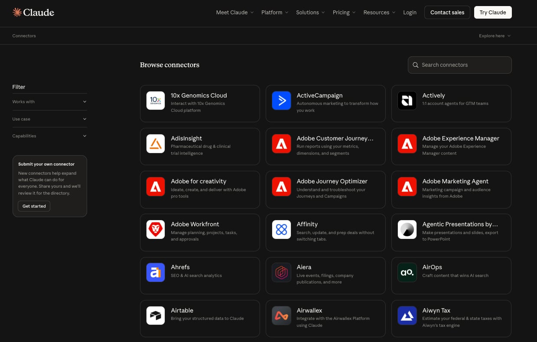The image size is (537, 342).
Task: Focus the Search connectors field
Action: (x=459, y=65)
